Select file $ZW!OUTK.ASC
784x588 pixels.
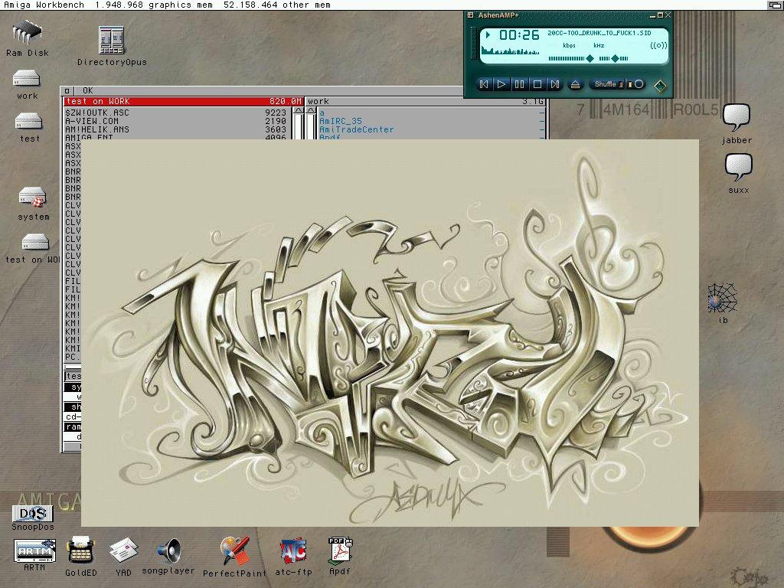tap(176, 113)
